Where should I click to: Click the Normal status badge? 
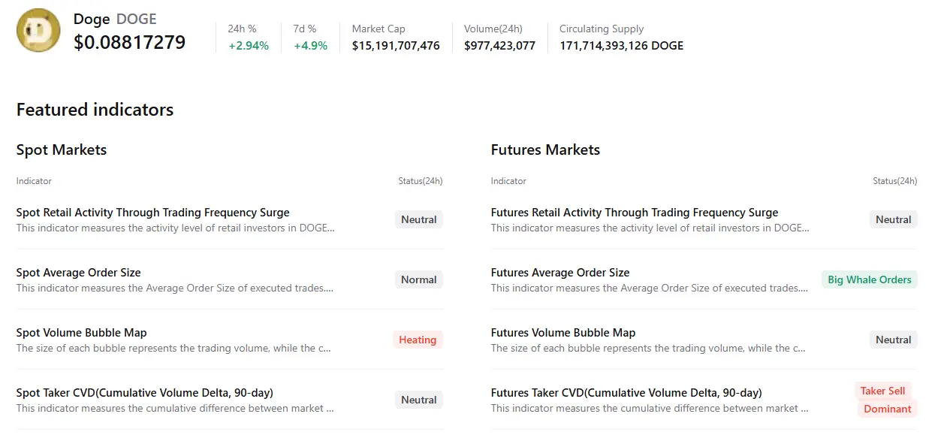418,279
